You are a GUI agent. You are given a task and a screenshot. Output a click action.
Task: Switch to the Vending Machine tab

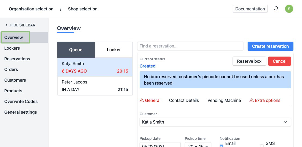pyautogui.click(x=224, y=101)
